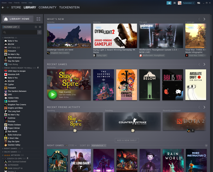Collapse the Fresh Indies Ready to Roll collection
This screenshot has height=172, width=213.
pos(3,68)
